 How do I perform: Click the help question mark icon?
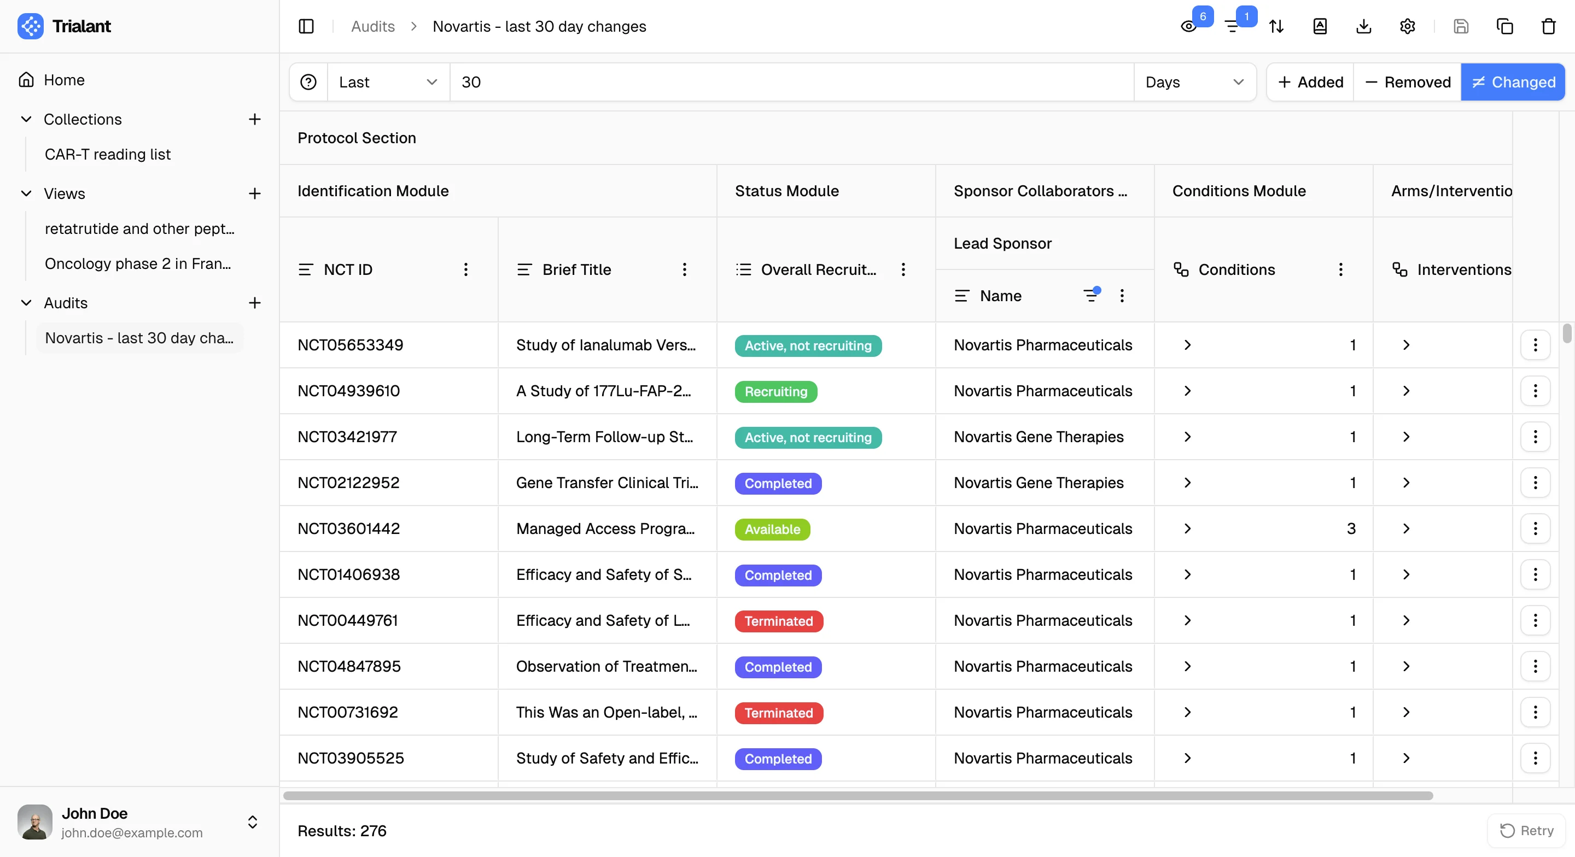tap(309, 82)
